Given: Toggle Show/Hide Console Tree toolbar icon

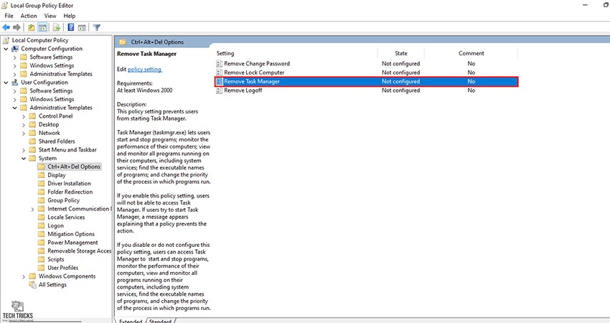Looking at the screenshot, I should tap(43, 27).
